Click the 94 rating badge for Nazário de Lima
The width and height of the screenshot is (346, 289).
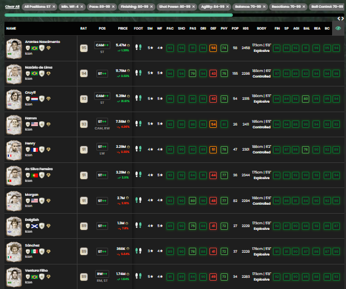(x=84, y=73)
